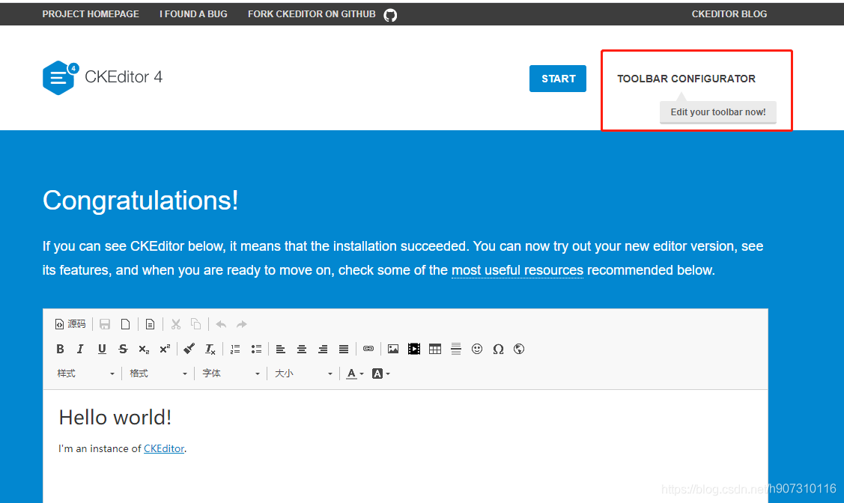Viewport: 844px width, 503px height.
Task: Click the Templates document icon
Action: point(151,324)
